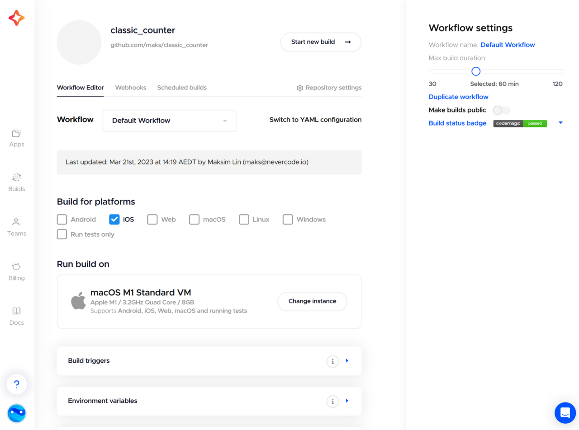Open the Default Workflow dropdown
579x430 pixels.
[169, 121]
